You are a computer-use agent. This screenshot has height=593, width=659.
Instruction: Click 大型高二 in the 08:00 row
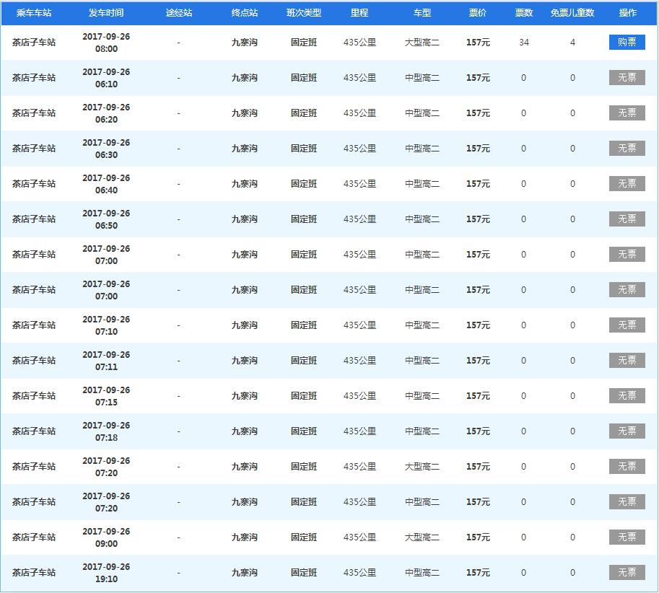tap(422, 43)
